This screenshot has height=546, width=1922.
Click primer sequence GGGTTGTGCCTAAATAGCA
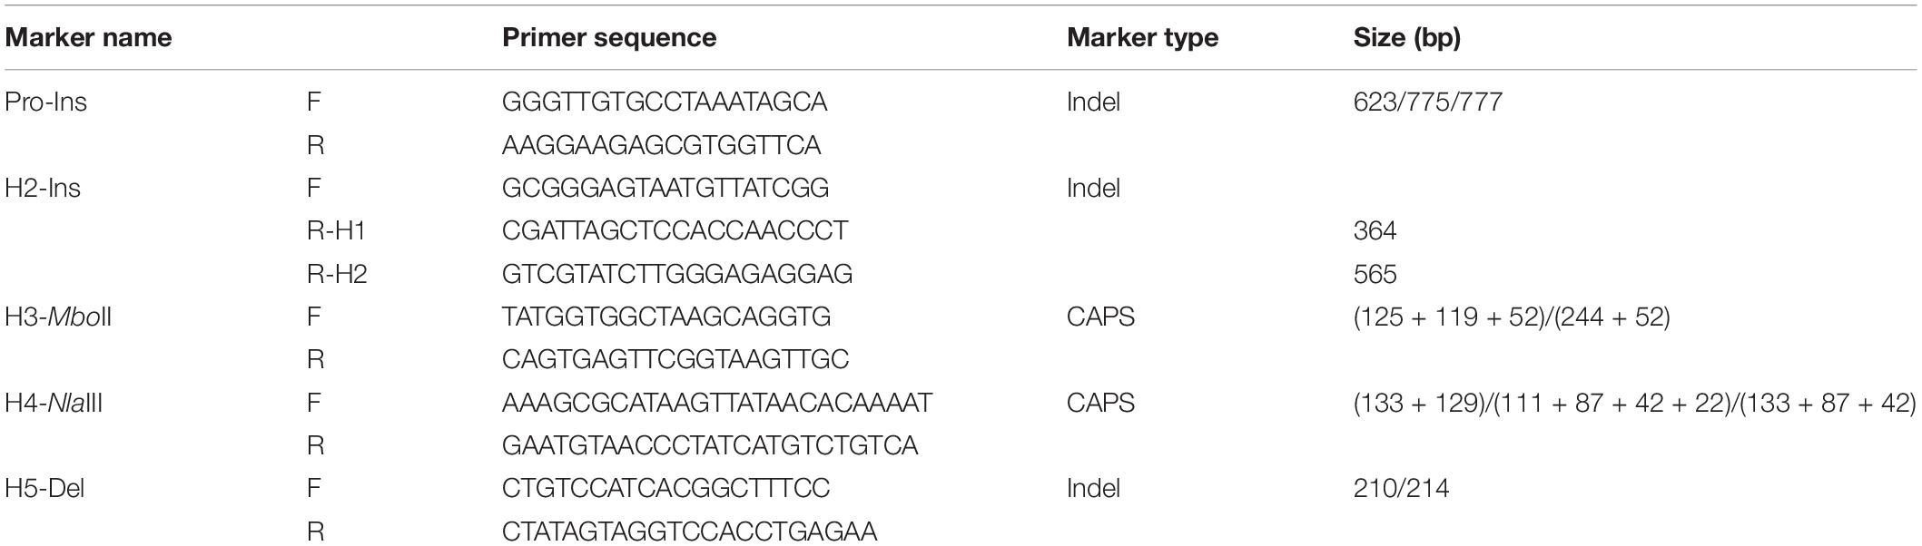point(665,102)
